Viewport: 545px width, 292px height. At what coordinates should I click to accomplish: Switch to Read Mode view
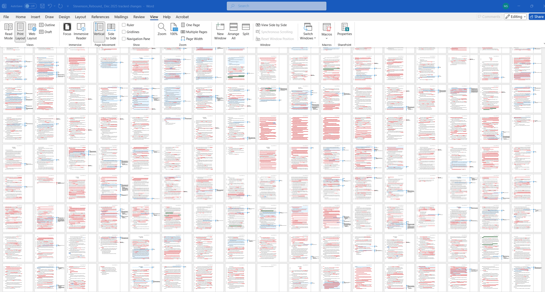pyautogui.click(x=9, y=31)
